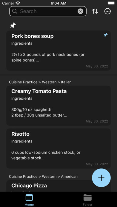Select the Memo tab icon
Screen dimensions: 117x207
click(29, 198)
